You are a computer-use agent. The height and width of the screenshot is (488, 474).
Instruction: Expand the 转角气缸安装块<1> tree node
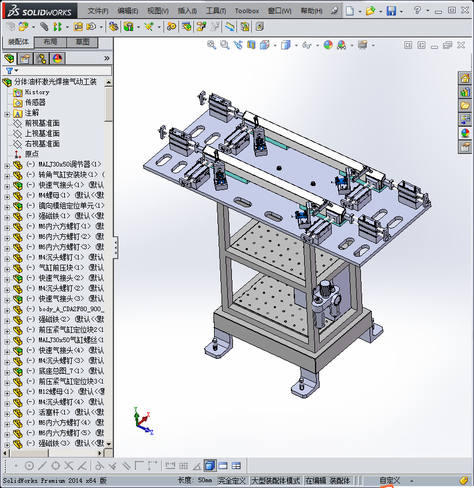pos(7,176)
